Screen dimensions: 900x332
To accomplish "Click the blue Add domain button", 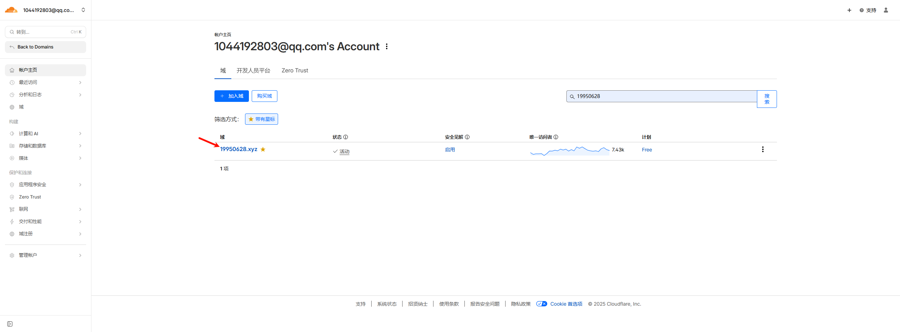I will coord(231,96).
